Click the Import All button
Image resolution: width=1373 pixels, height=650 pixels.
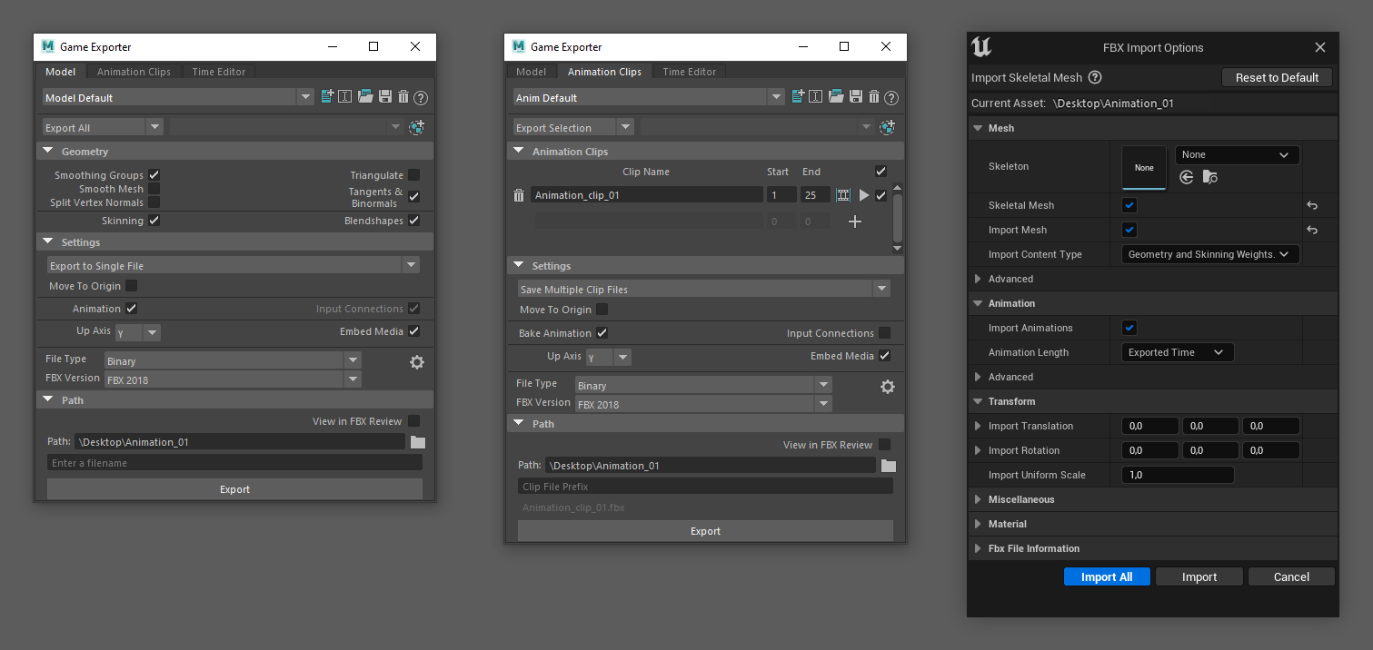click(x=1106, y=577)
